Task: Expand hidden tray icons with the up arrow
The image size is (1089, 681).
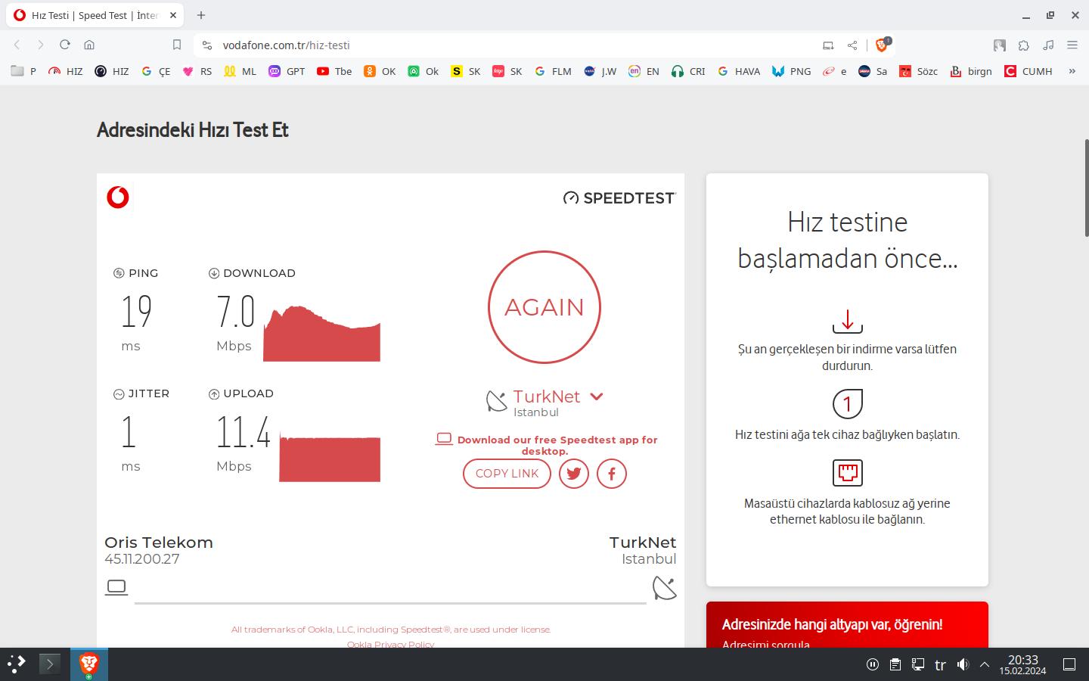Action: [985, 664]
